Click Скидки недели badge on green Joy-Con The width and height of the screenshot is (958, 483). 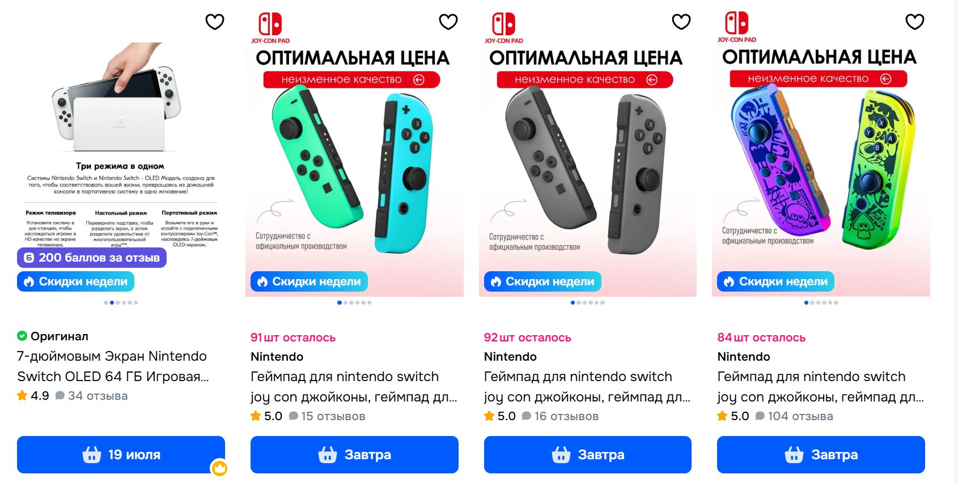click(309, 281)
